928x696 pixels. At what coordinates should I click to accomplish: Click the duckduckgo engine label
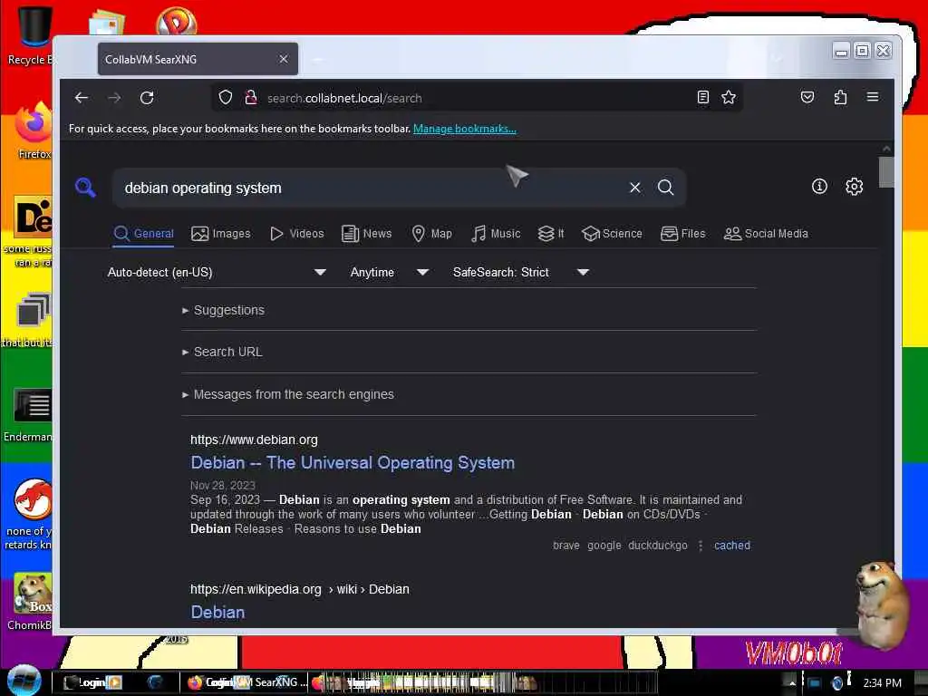(658, 545)
